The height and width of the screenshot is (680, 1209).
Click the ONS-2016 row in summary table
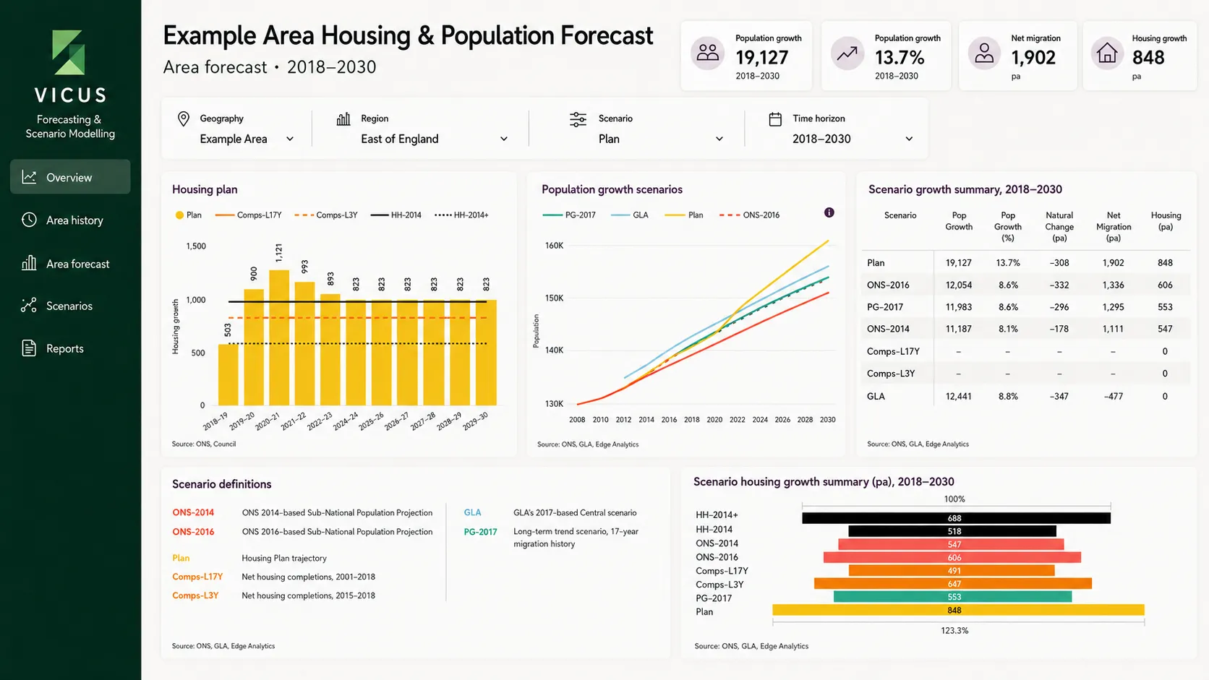tap(1025, 285)
